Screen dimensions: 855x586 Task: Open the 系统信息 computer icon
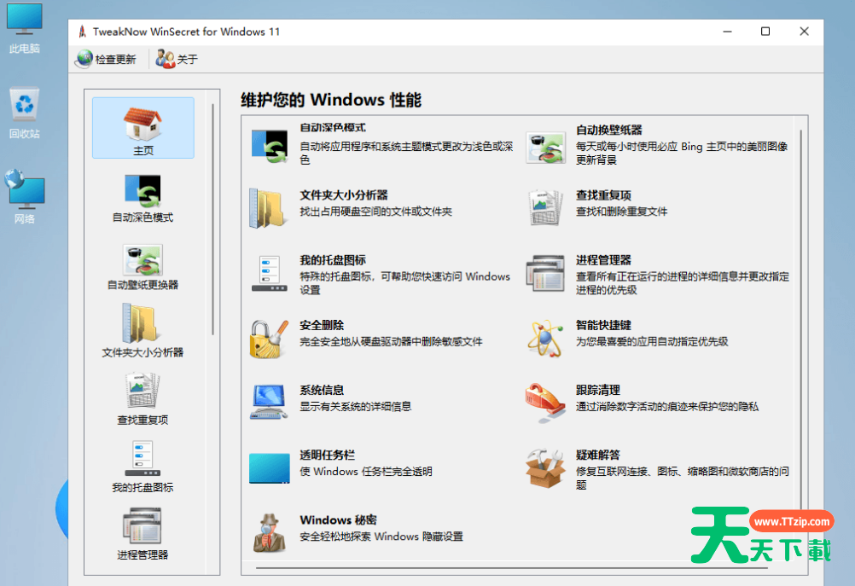coord(269,402)
